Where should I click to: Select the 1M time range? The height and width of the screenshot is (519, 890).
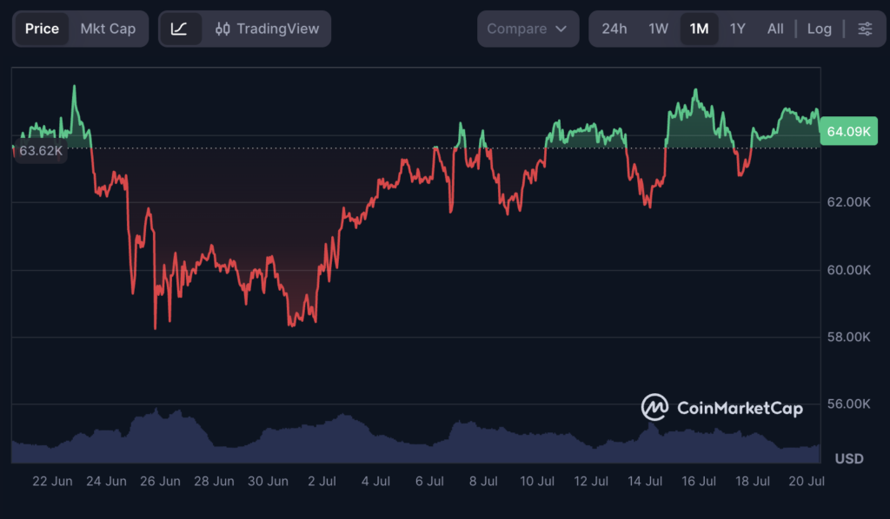699,29
